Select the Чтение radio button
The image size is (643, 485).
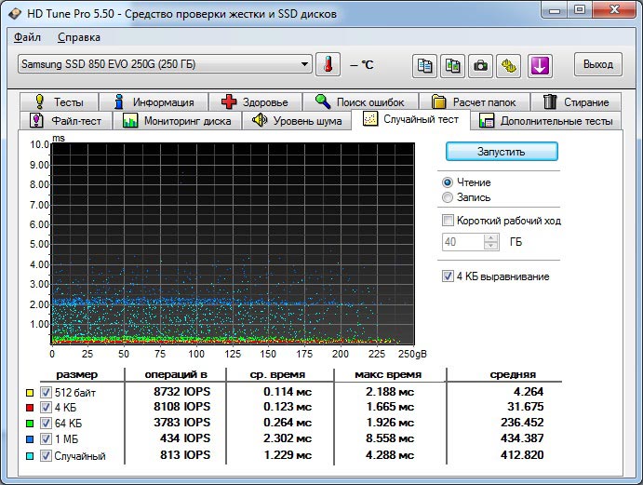pos(449,182)
